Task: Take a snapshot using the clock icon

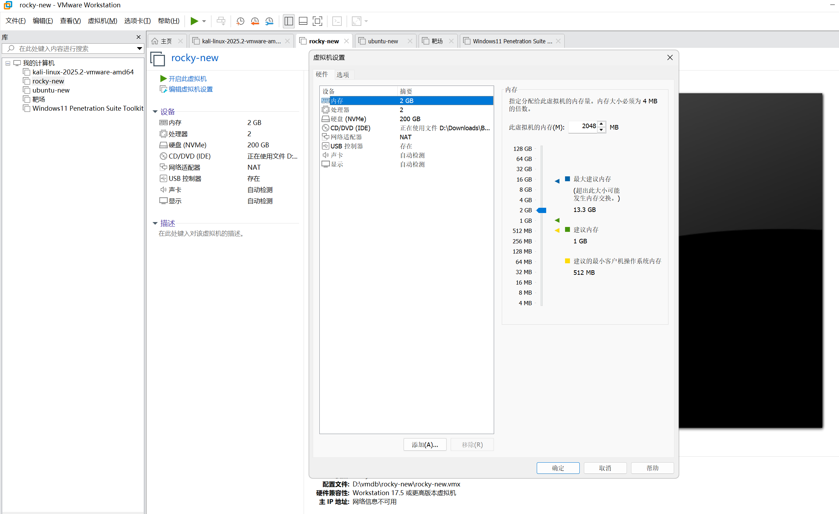Action: 240,21
